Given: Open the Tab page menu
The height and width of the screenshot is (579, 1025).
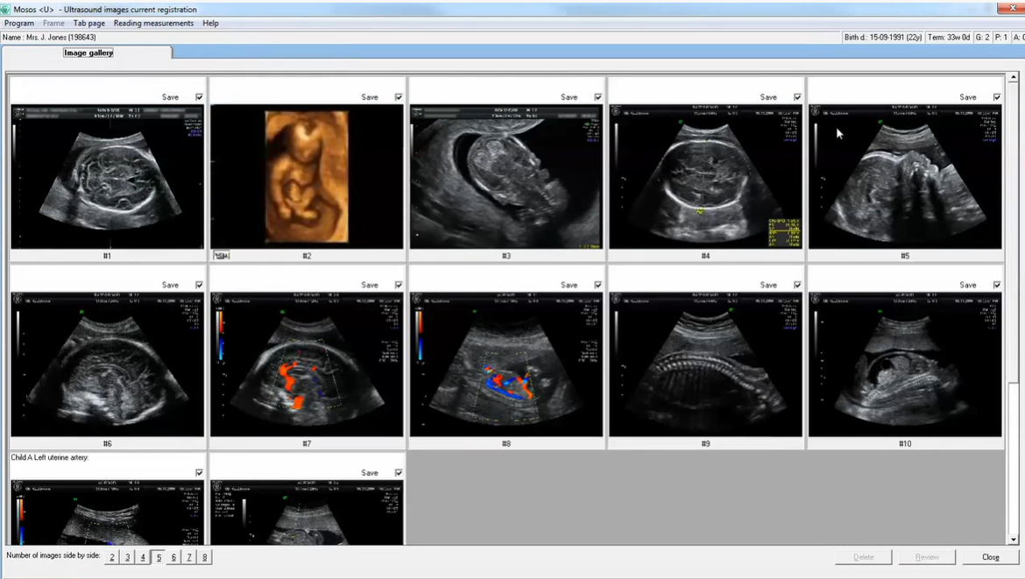Looking at the screenshot, I should click(x=88, y=23).
